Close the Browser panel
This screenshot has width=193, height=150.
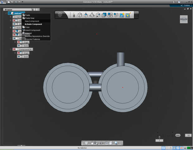pos(38,9)
